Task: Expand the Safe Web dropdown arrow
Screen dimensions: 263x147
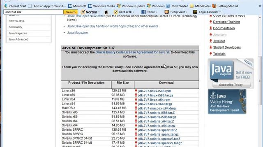Action: tap(133, 12)
